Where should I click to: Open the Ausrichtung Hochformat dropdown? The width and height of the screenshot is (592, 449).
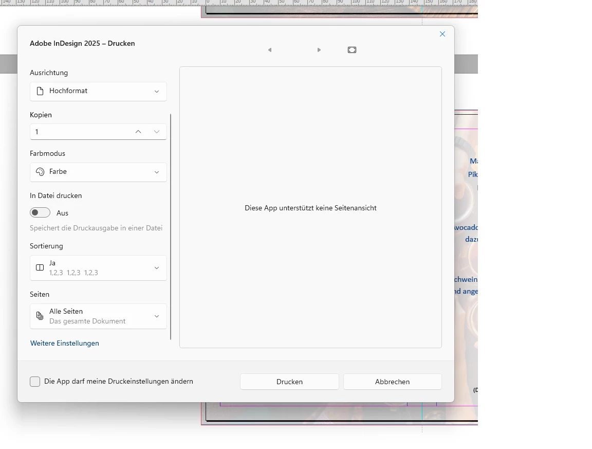(98, 91)
